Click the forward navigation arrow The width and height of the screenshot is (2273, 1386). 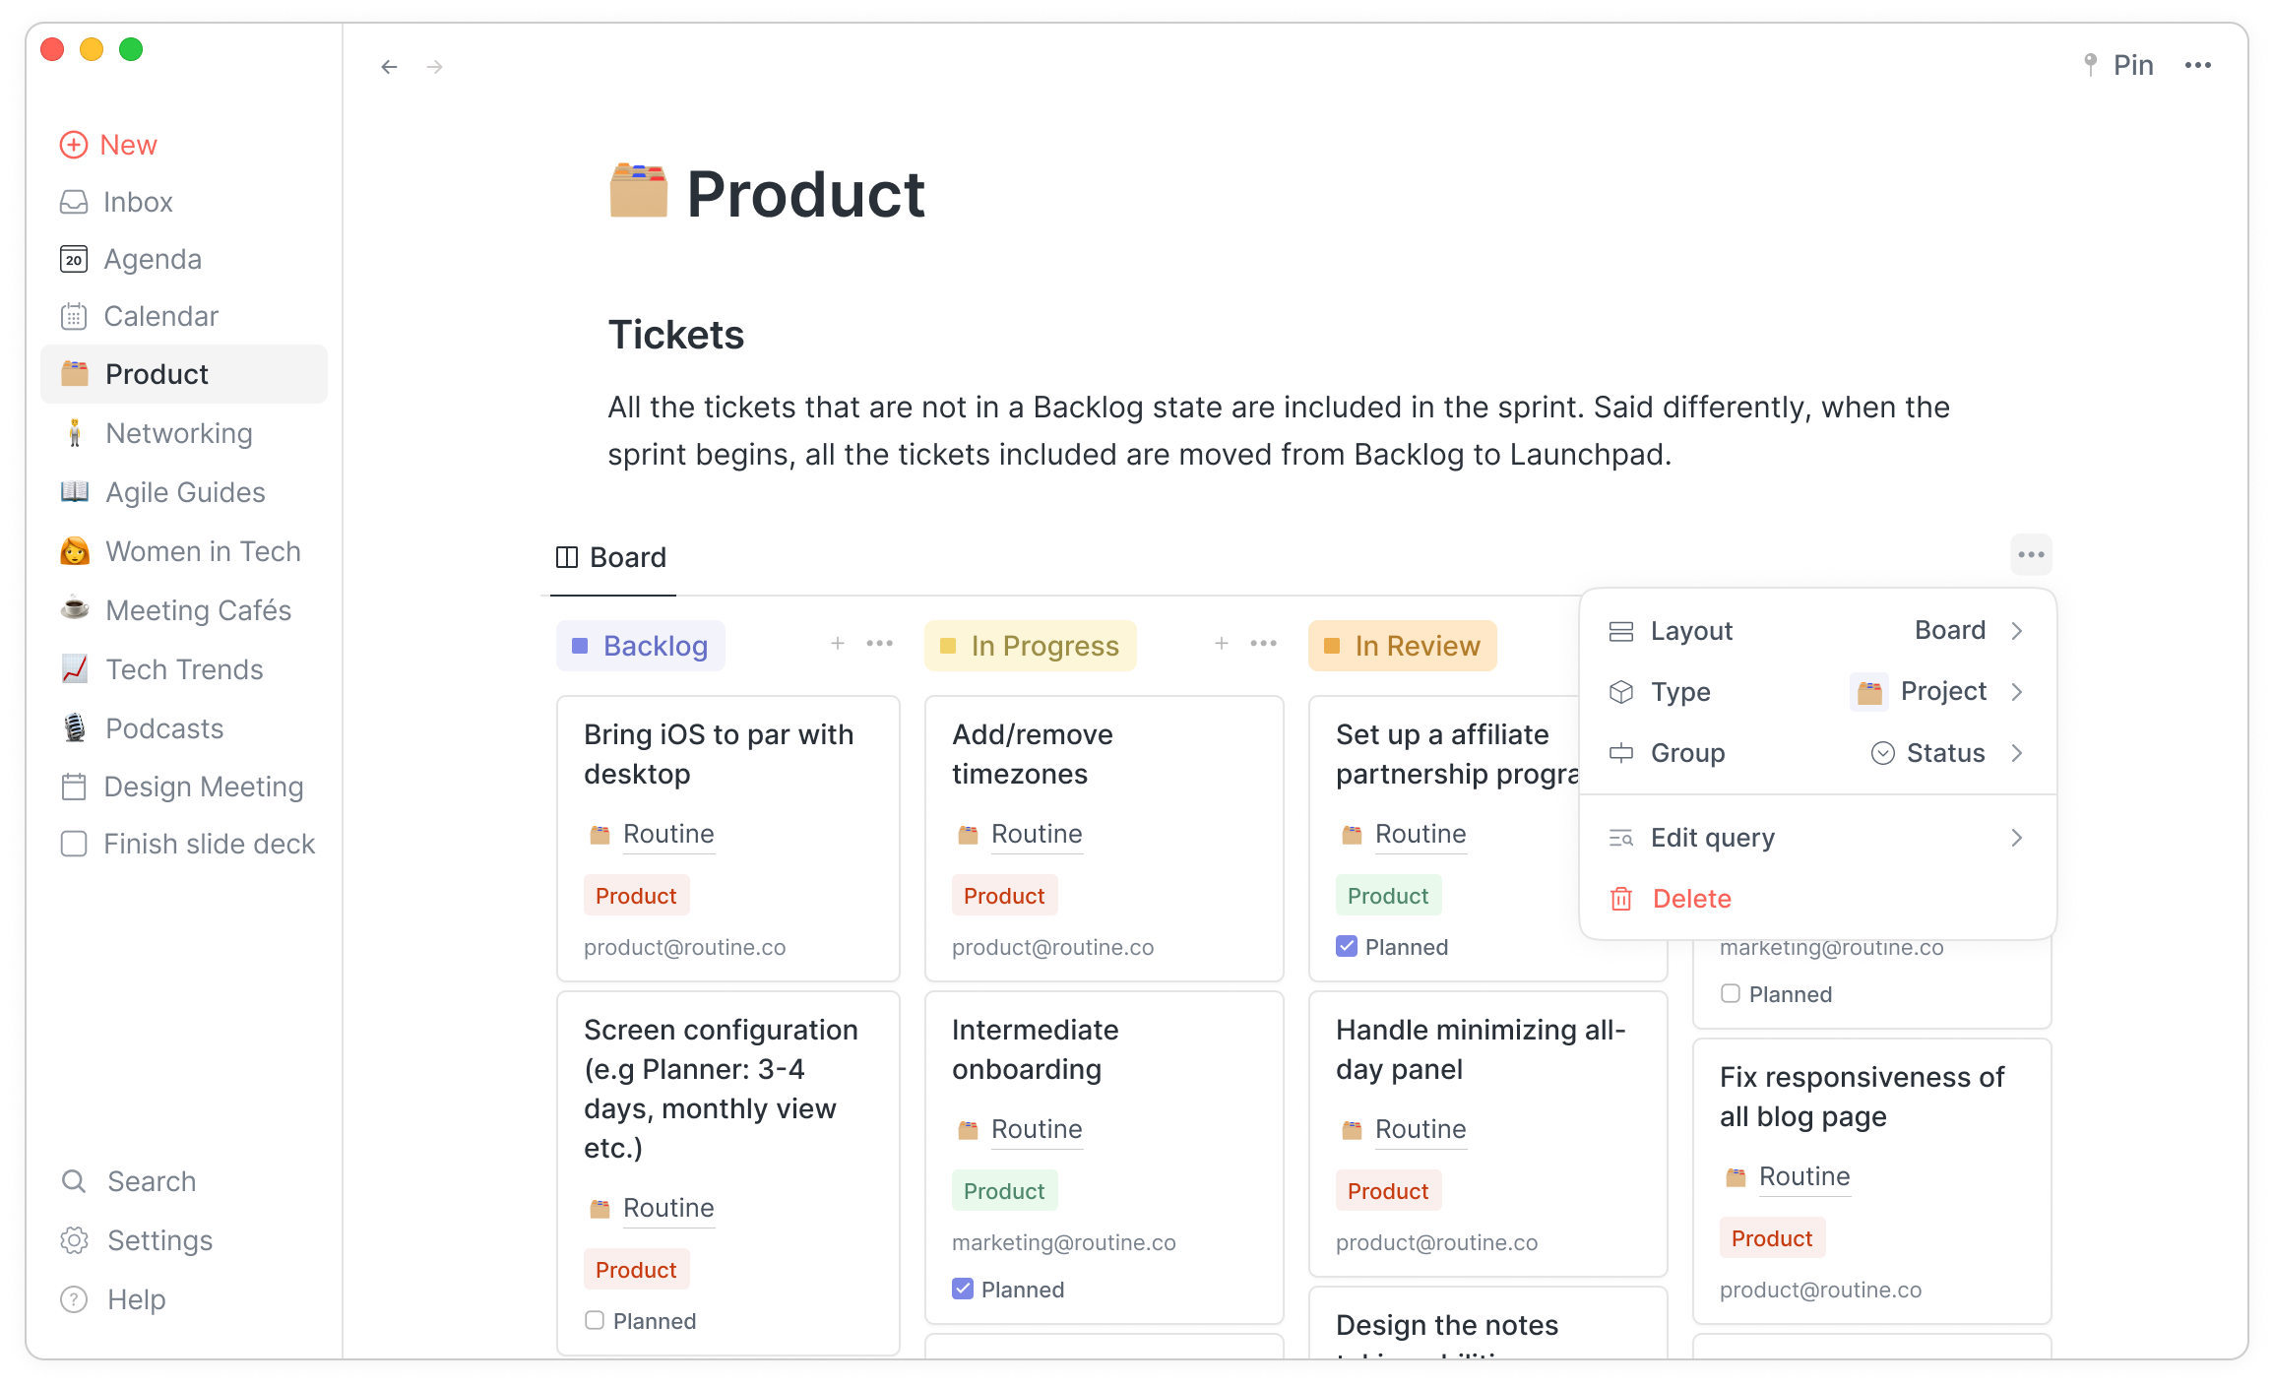coord(435,67)
